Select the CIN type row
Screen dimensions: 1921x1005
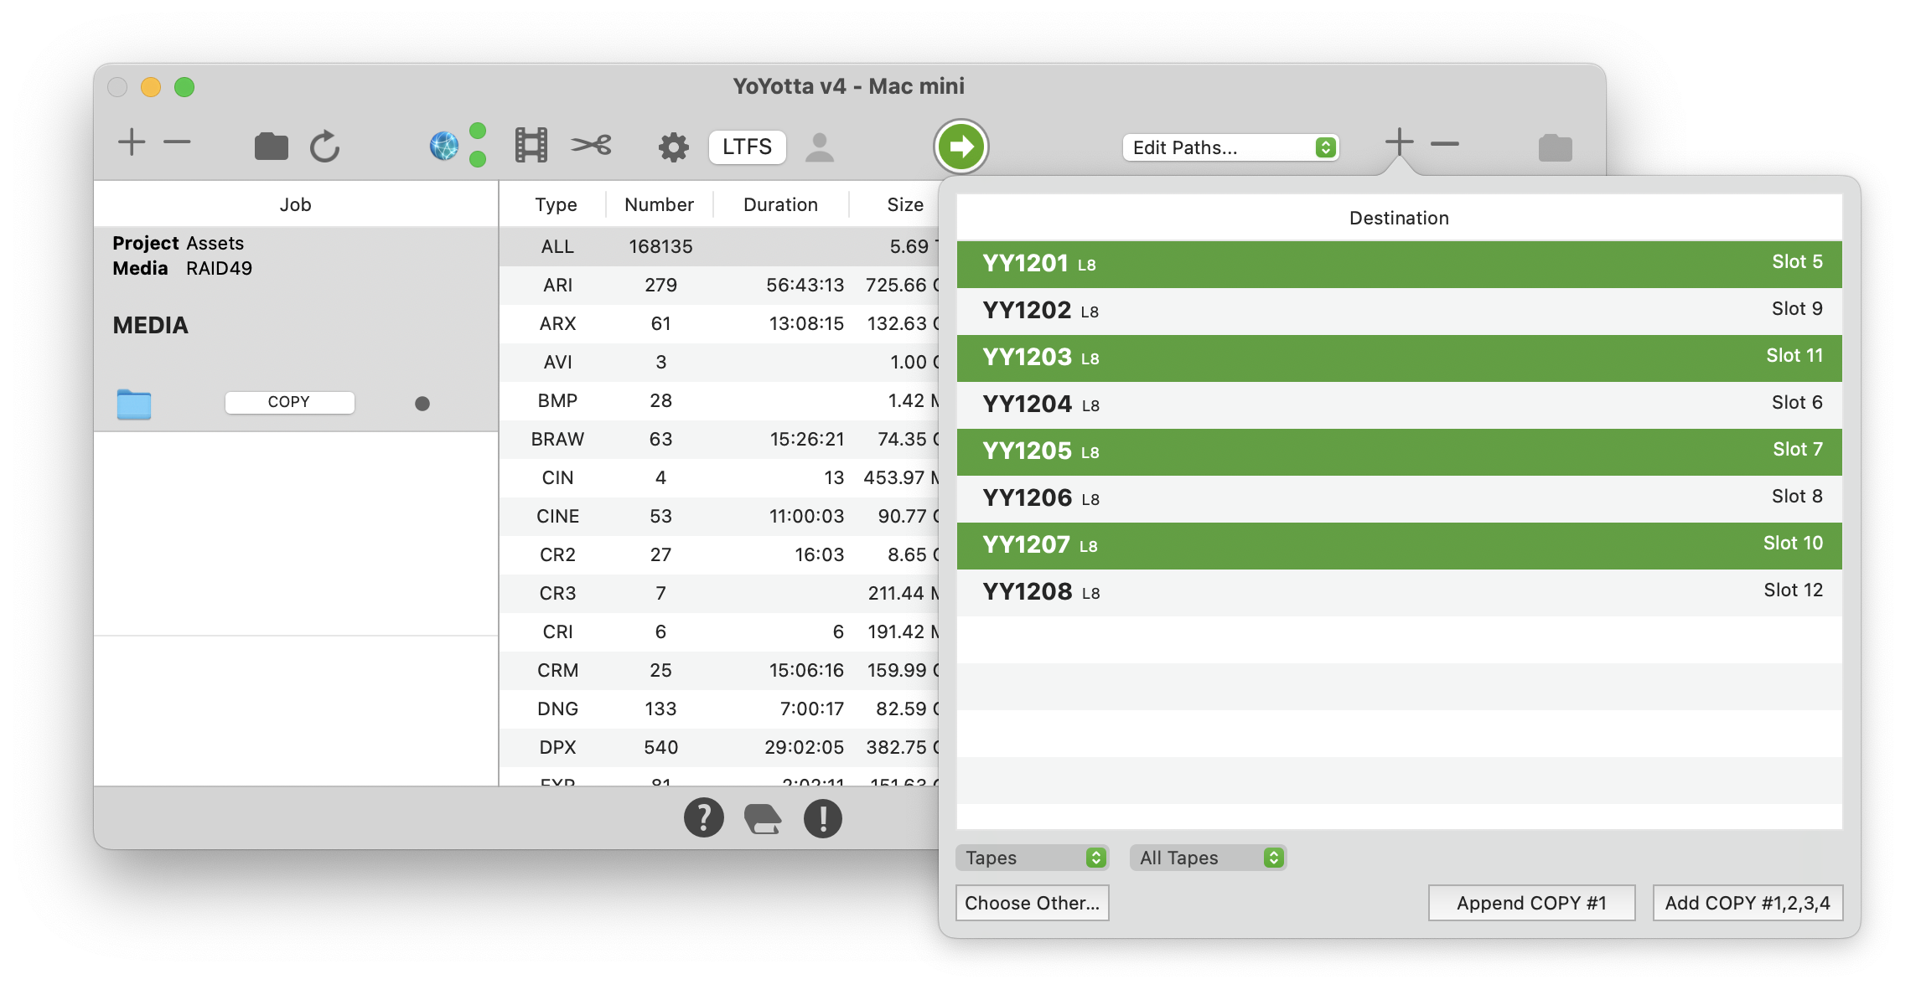point(719,477)
